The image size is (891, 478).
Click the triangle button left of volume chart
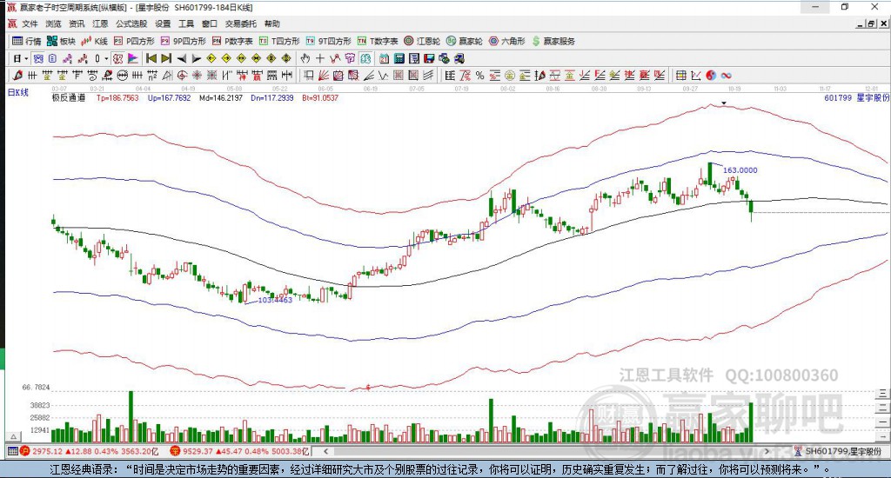14,436
